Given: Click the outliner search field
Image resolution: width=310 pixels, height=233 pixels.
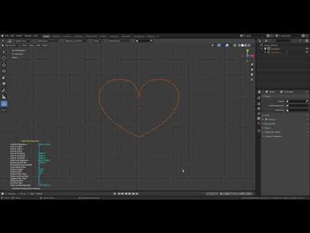Looking at the screenshot, I should pyautogui.click(x=282, y=41).
